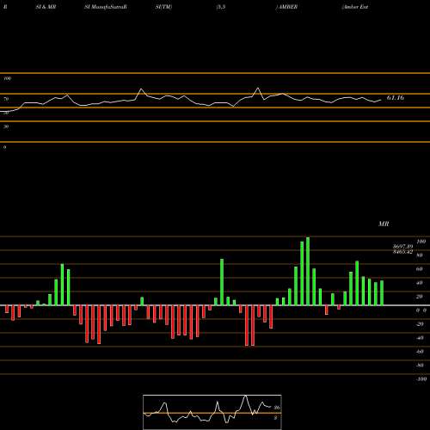
Task: Select the 3465.42 value beside MR chart
Action: [402, 252]
